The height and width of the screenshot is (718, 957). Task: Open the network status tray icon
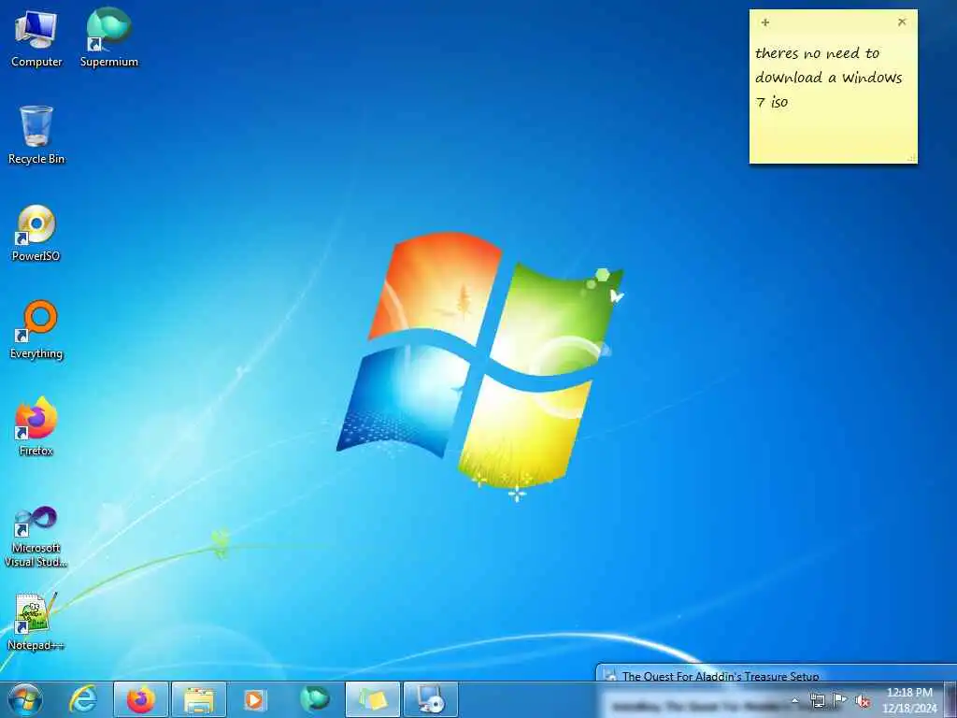(x=817, y=701)
